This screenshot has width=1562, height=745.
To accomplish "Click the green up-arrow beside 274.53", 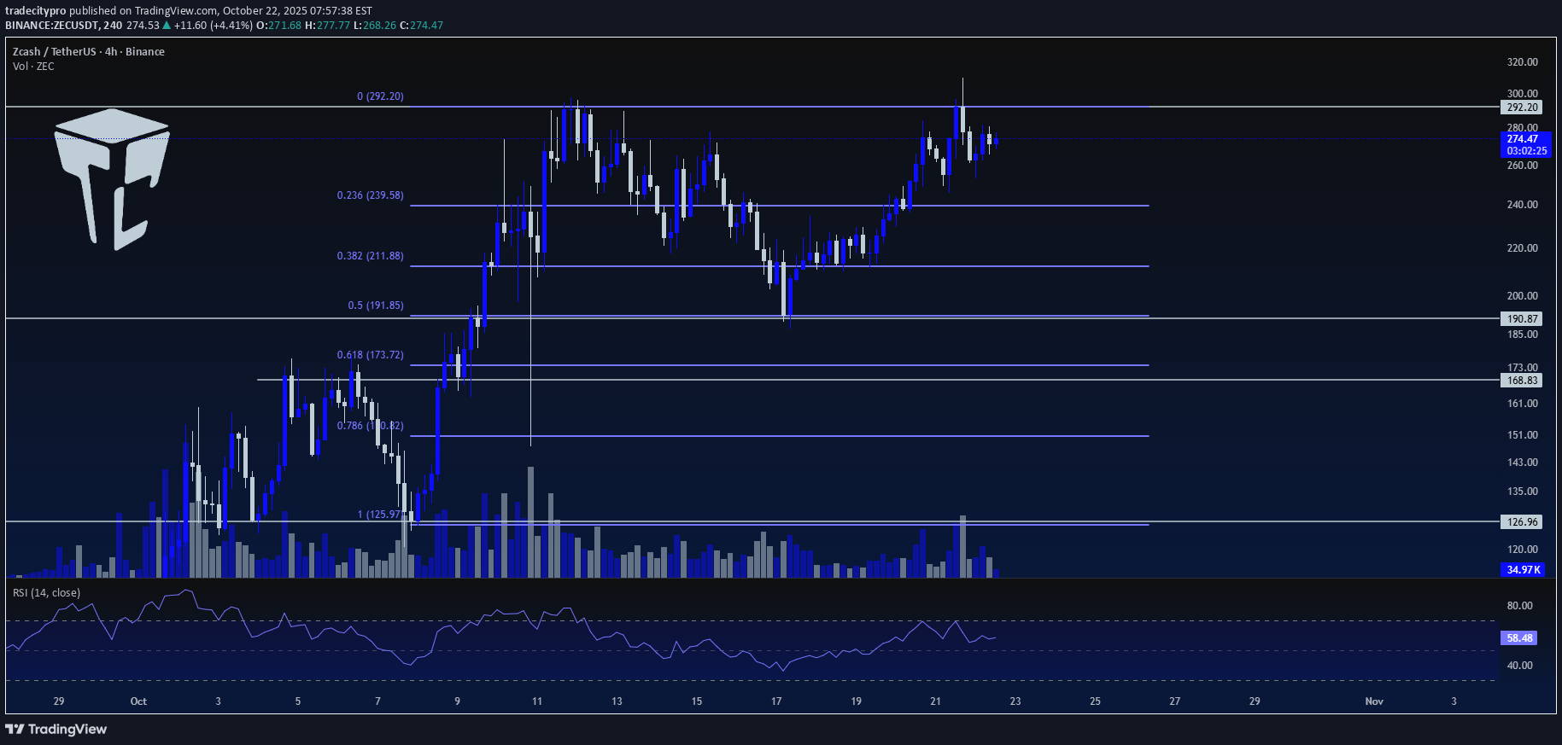I will (x=167, y=26).
